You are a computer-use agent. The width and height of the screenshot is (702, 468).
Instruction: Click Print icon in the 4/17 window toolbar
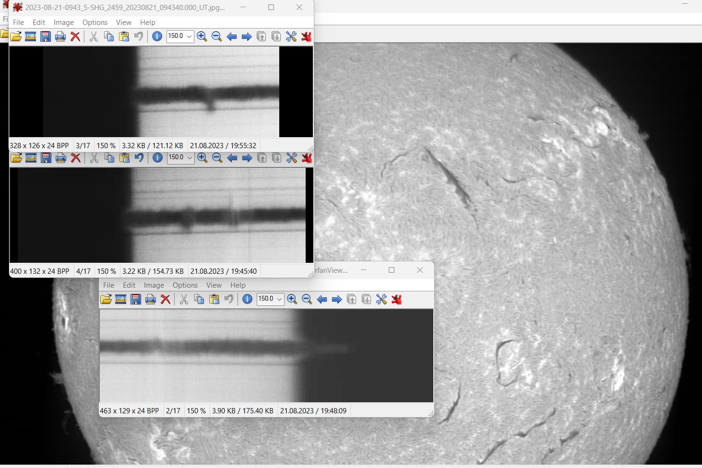coord(61,158)
